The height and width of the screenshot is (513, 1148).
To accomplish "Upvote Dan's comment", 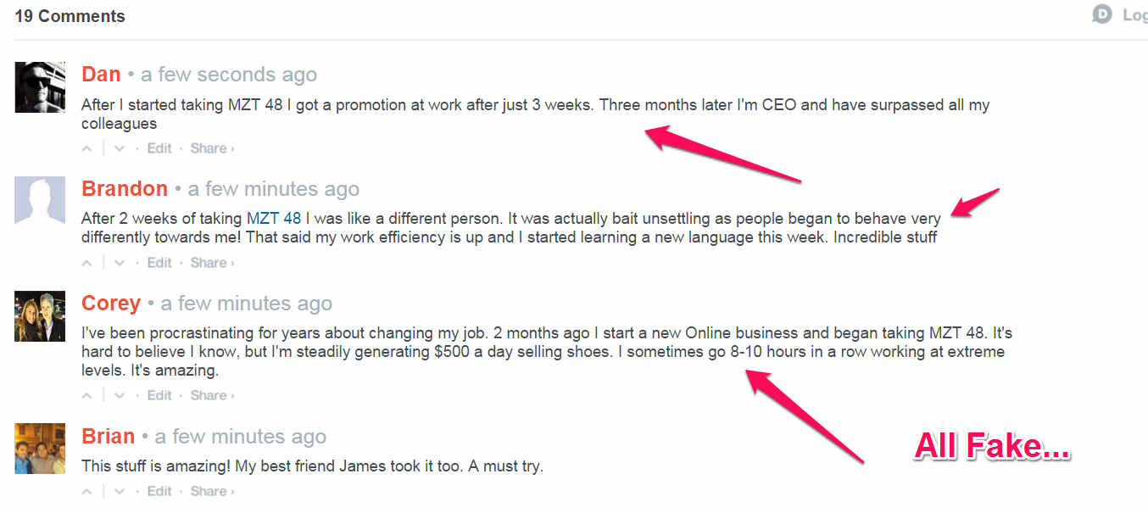I will point(86,148).
